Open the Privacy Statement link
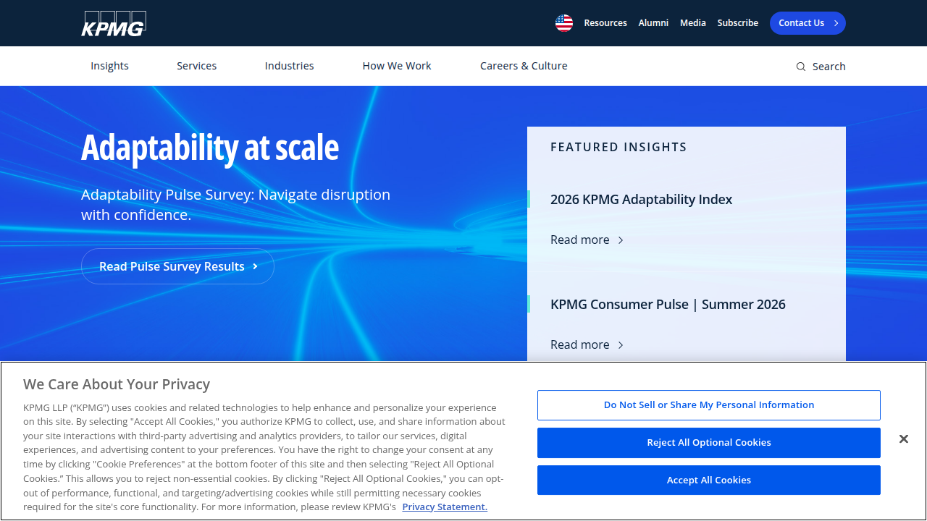The height and width of the screenshot is (521, 927). (445, 507)
